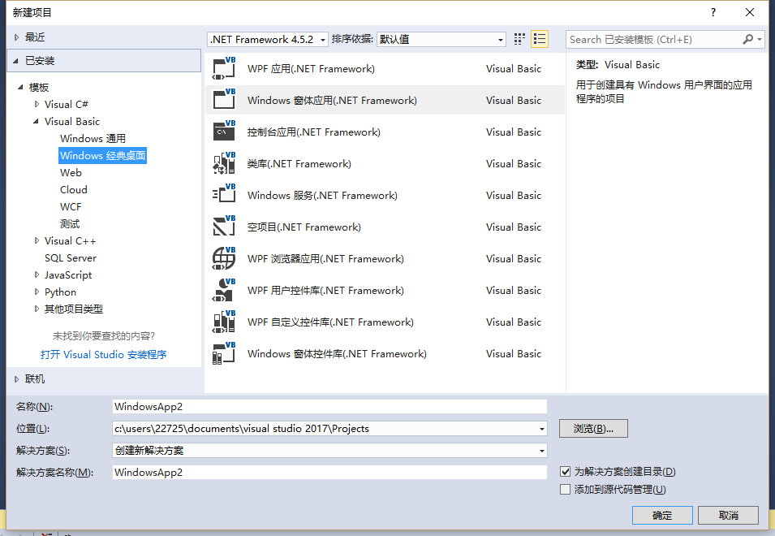Click the Windows 服务 template icon
The width and height of the screenshot is (775, 536).
point(224,195)
